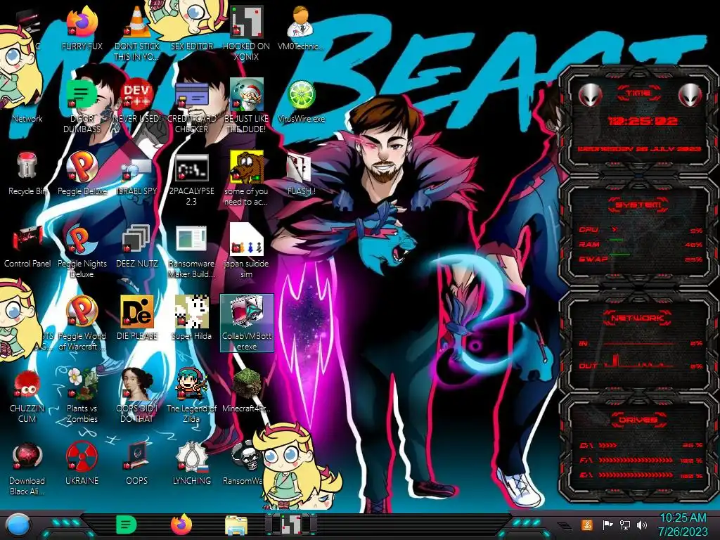The width and height of the screenshot is (720, 540).
Task: Open green chat app in taskbar
Action: point(127,525)
